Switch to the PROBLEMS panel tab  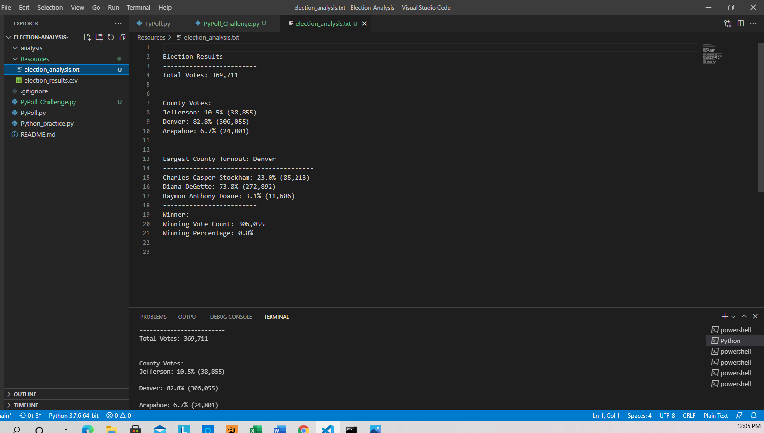[153, 317]
